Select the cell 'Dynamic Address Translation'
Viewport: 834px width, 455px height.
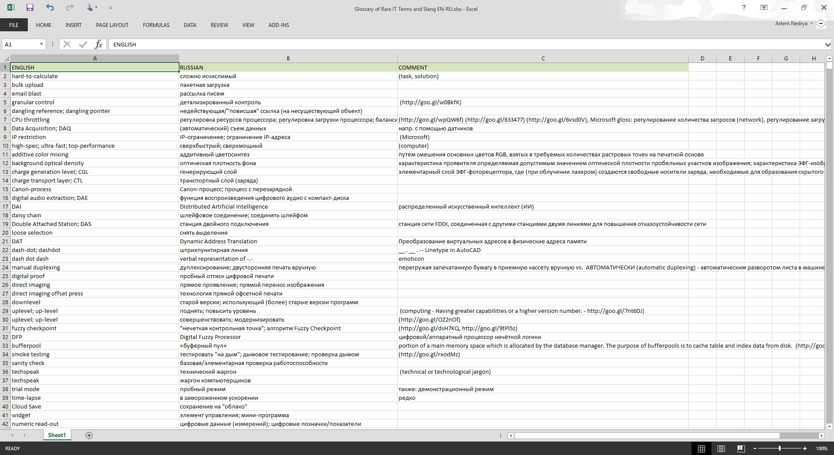tap(288, 241)
